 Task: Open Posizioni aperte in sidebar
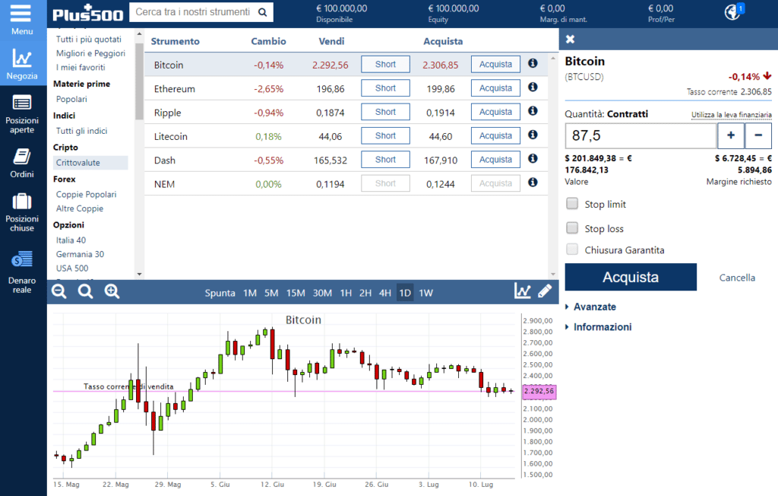22,114
